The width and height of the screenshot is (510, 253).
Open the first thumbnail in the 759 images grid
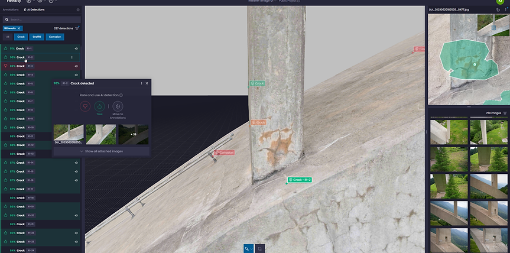449,132
